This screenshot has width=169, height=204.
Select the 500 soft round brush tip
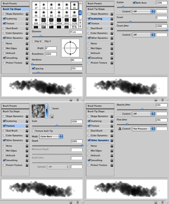[x=36, y=21]
